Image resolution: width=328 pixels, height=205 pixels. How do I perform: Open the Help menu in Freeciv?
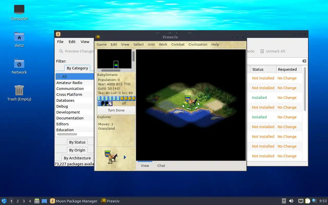click(x=215, y=44)
